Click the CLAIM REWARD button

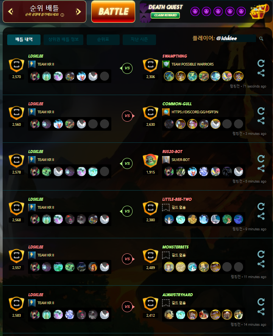pyautogui.click(x=165, y=15)
